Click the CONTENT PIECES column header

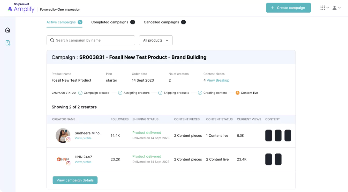(x=187, y=119)
